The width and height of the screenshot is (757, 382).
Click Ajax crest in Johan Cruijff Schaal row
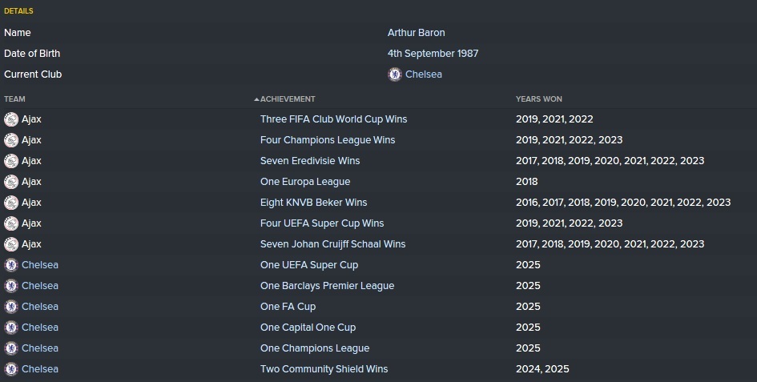point(11,244)
